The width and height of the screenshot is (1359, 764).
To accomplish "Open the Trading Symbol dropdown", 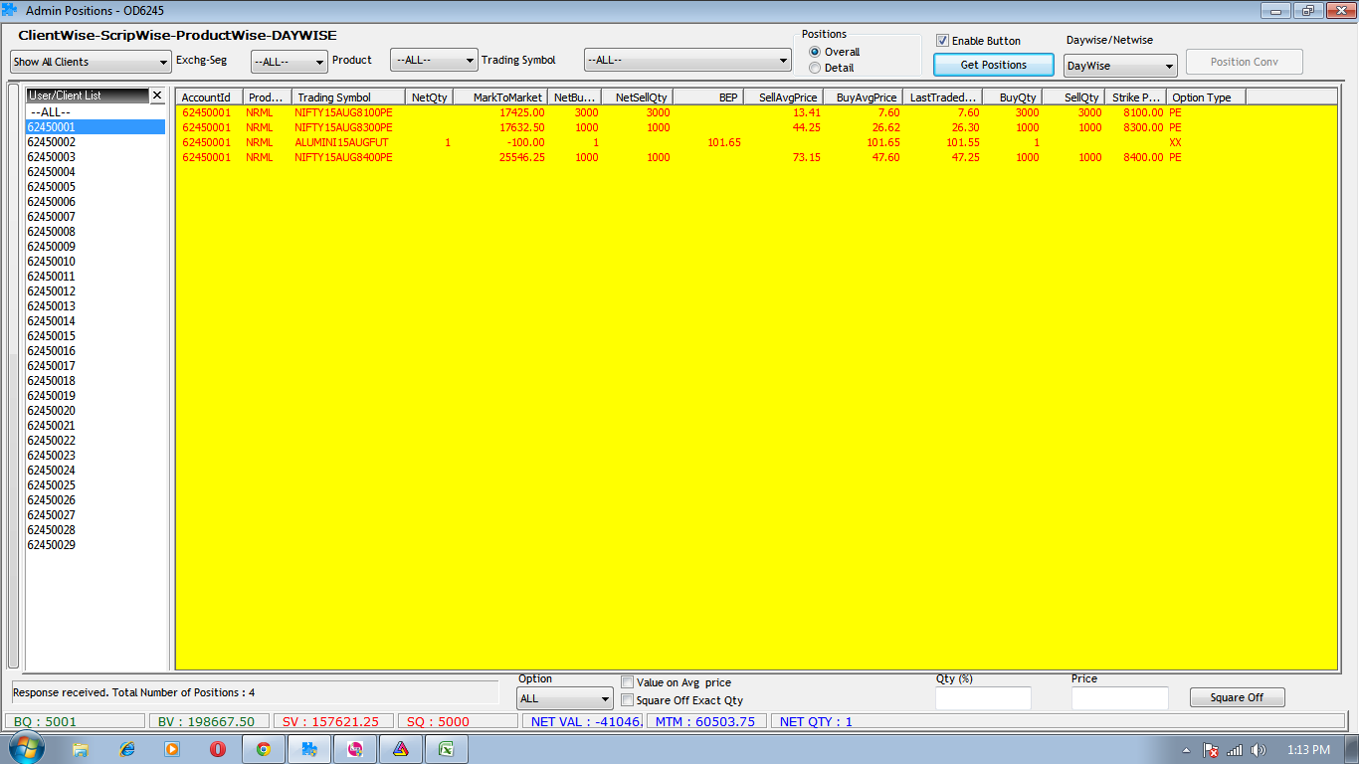I will (x=686, y=61).
